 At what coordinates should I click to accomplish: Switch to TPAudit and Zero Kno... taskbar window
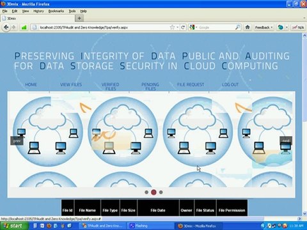click(103, 226)
